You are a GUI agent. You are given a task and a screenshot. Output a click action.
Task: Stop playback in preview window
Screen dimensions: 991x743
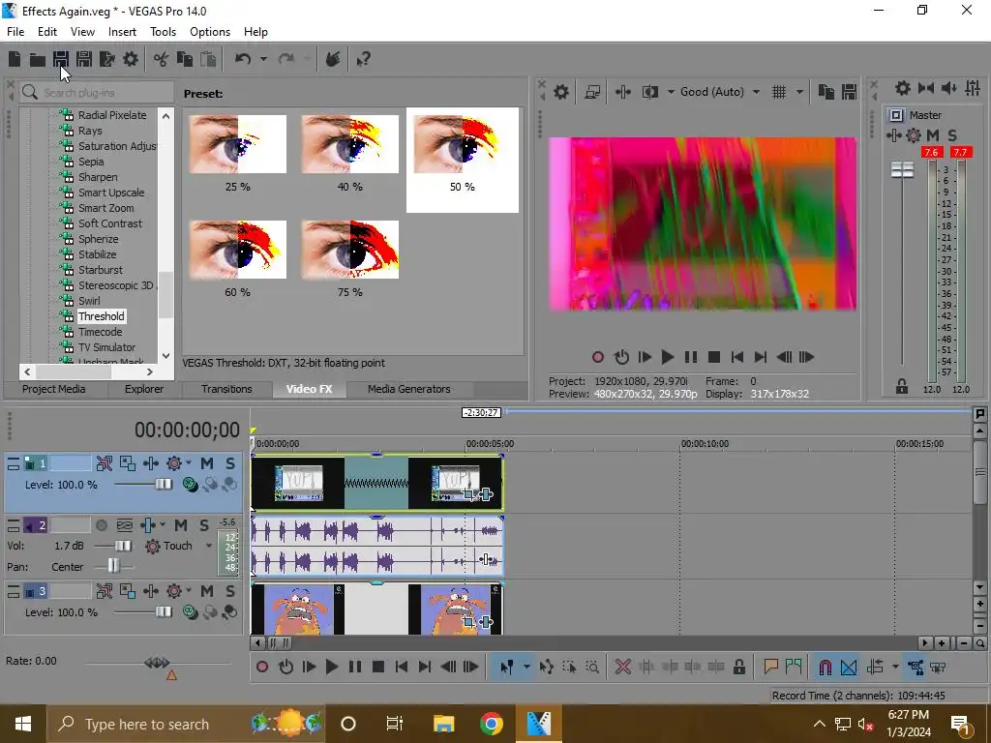pyautogui.click(x=714, y=357)
